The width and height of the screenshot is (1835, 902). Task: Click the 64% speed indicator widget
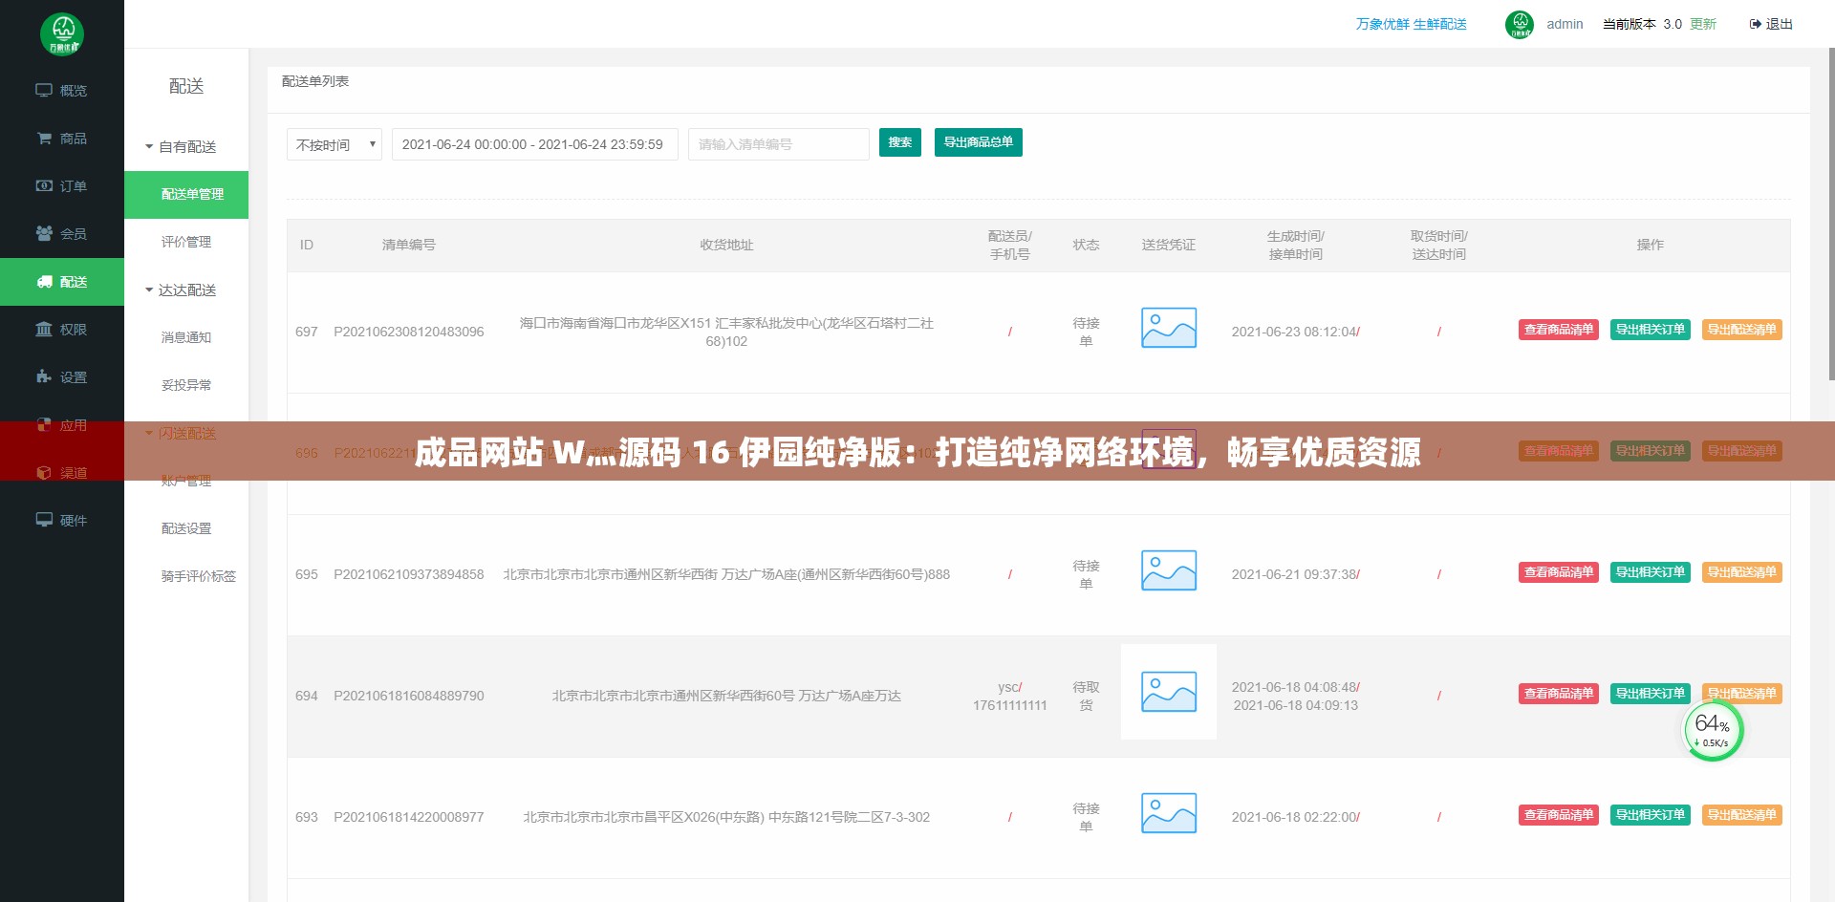coord(1713,731)
